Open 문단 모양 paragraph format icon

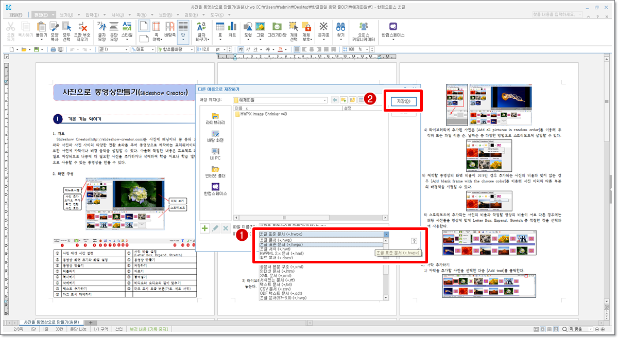(114, 31)
